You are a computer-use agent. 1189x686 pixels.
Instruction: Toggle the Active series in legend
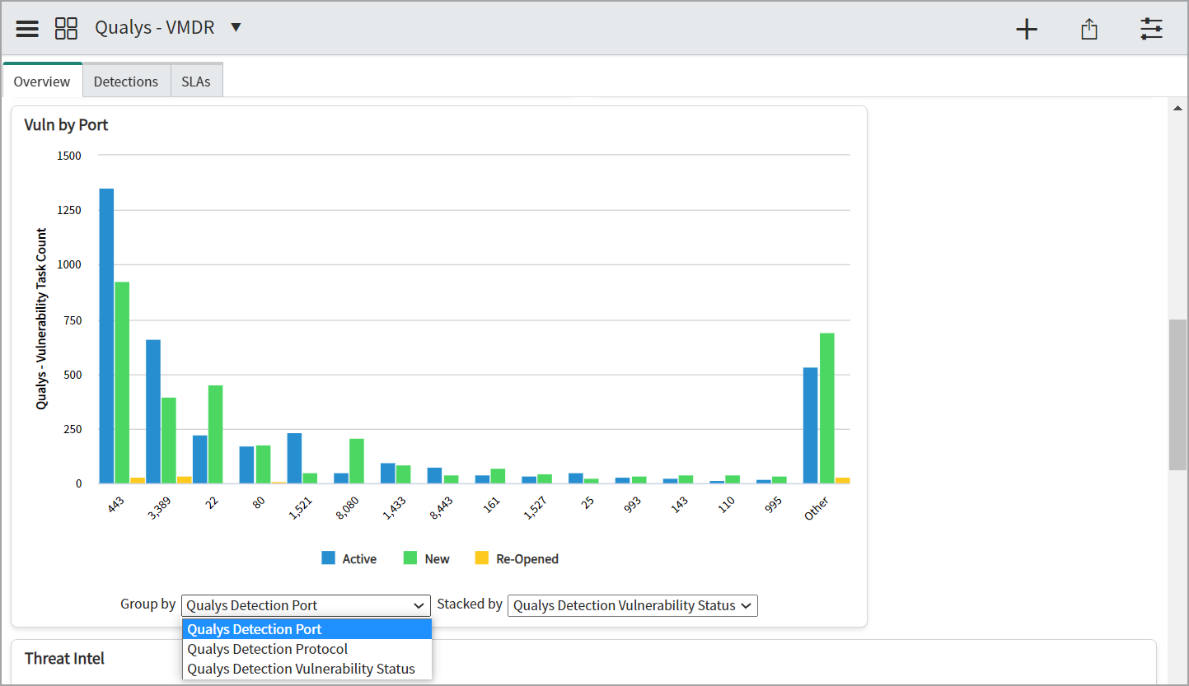pos(349,559)
